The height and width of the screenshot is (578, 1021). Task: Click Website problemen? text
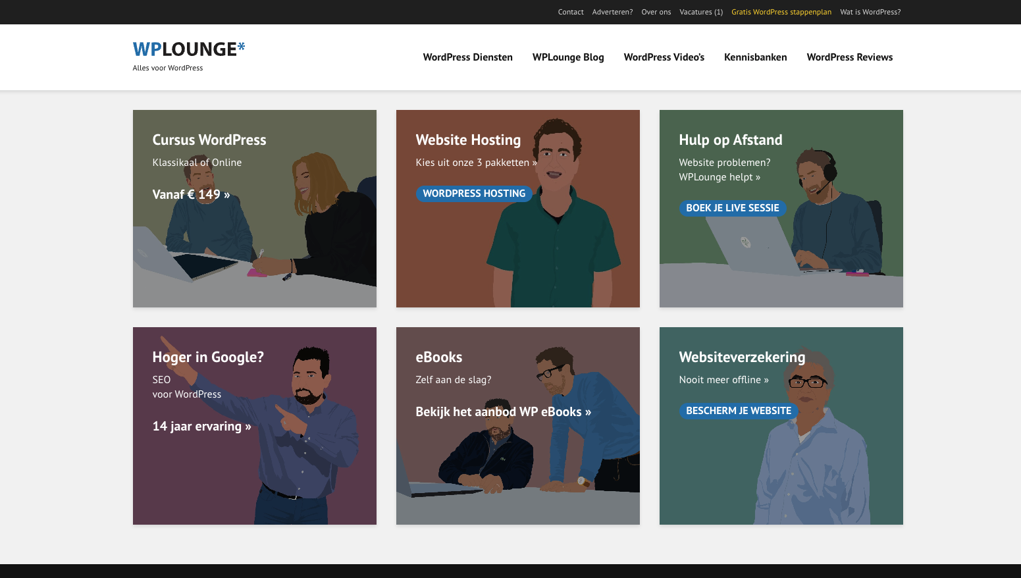click(725, 163)
